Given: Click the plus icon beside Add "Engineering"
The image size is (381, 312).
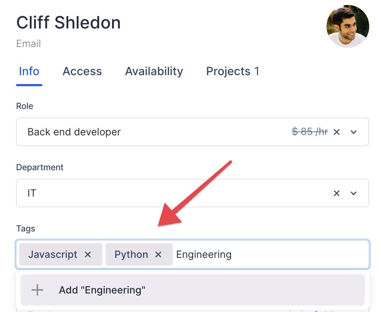Looking at the screenshot, I should (x=37, y=290).
